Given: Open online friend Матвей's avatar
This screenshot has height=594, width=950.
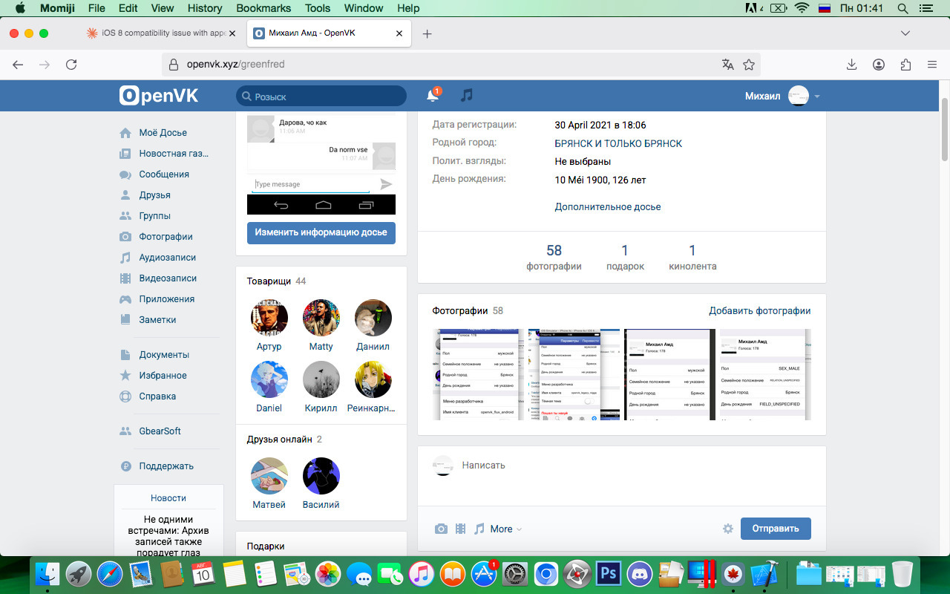Looking at the screenshot, I should pos(269,476).
